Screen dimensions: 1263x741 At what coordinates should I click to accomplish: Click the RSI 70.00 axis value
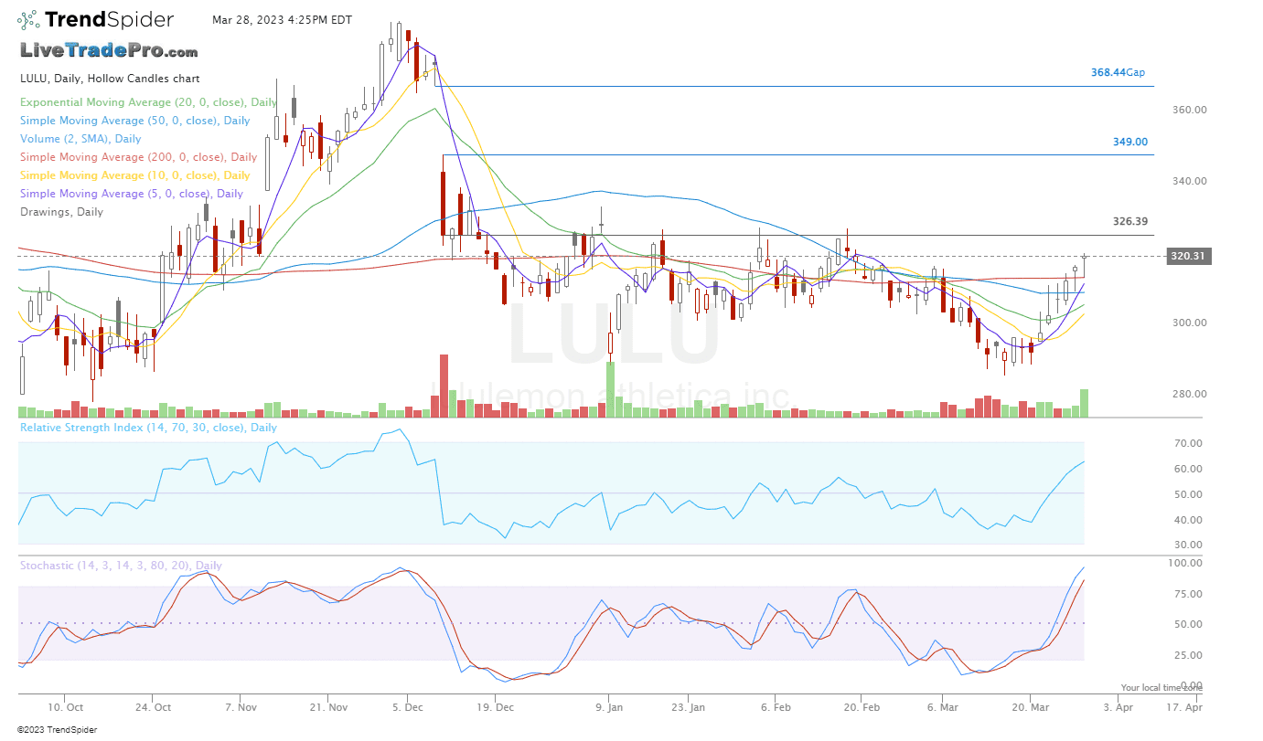point(1189,443)
